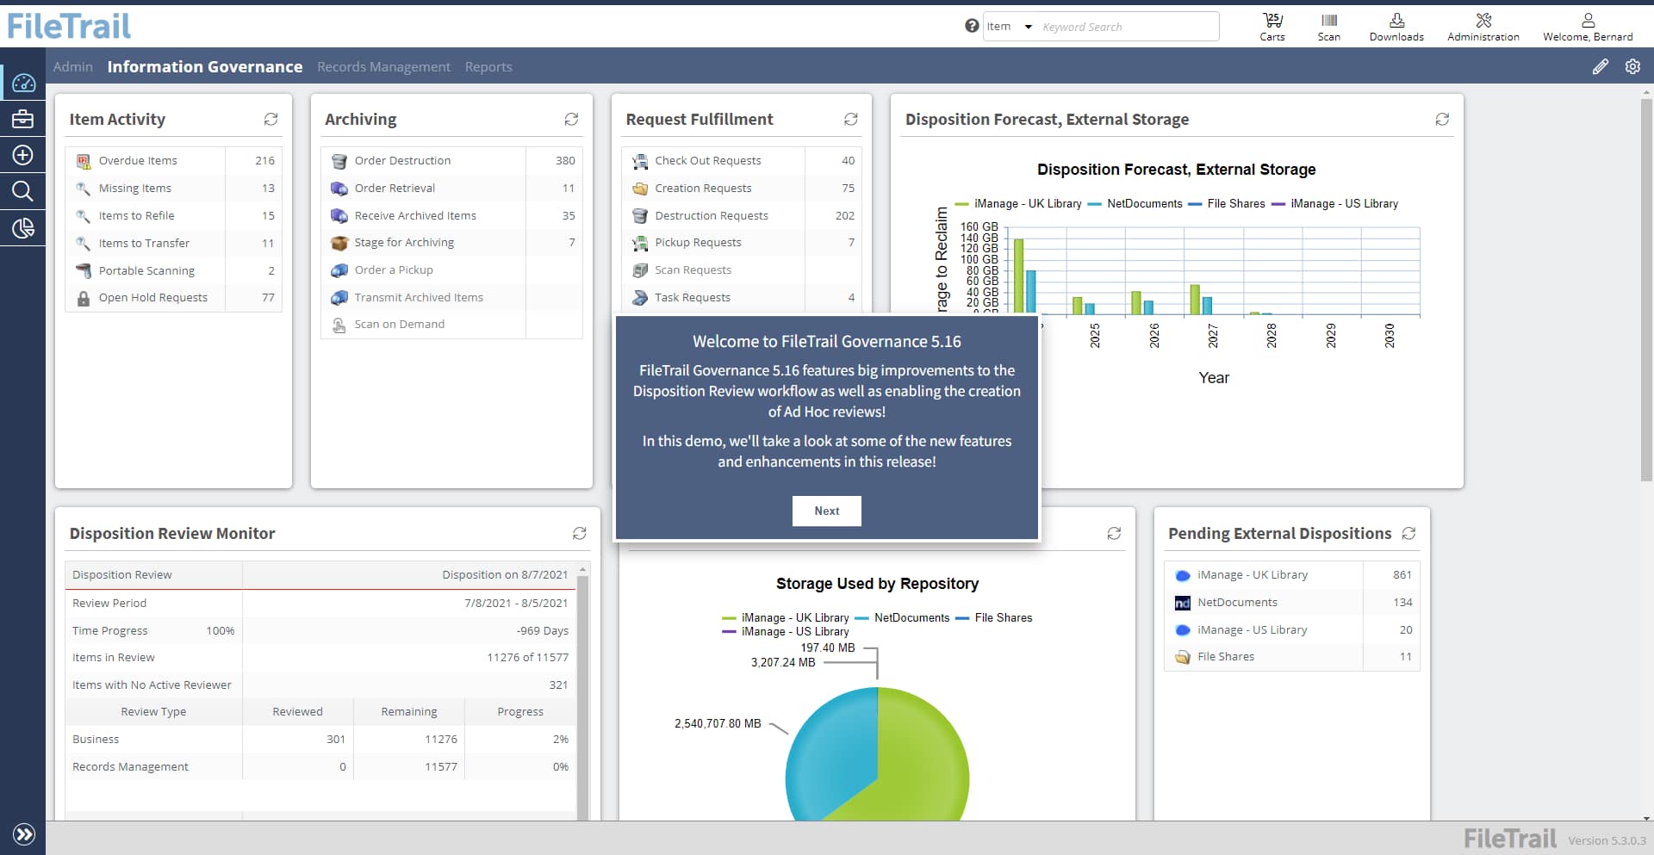
Task: Refresh the Disposition Forecast panel
Action: (x=1442, y=119)
